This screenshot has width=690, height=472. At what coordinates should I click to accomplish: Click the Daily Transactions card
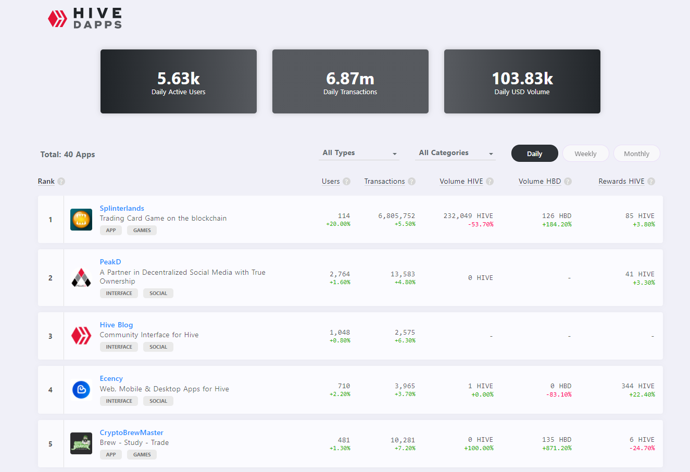pos(350,81)
